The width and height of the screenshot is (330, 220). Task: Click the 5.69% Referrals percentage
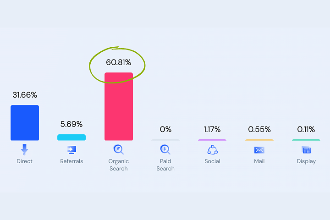point(71,124)
